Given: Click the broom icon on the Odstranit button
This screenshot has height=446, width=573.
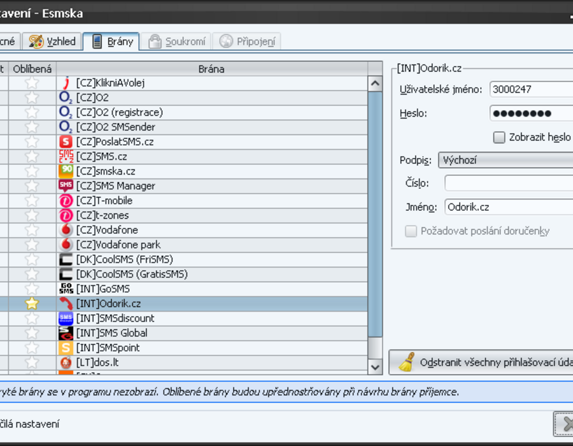Looking at the screenshot, I should coord(407,362).
